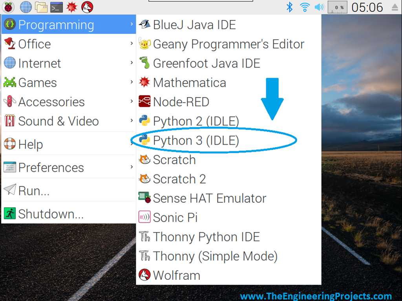The image size is (402, 301).
Task: Open the Bluetooth tray icon
Action: tap(290, 7)
